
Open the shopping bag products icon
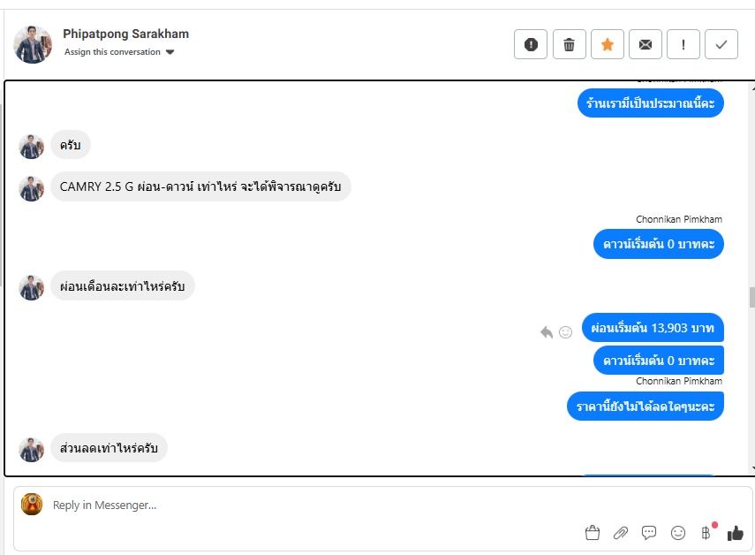pos(593,533)
